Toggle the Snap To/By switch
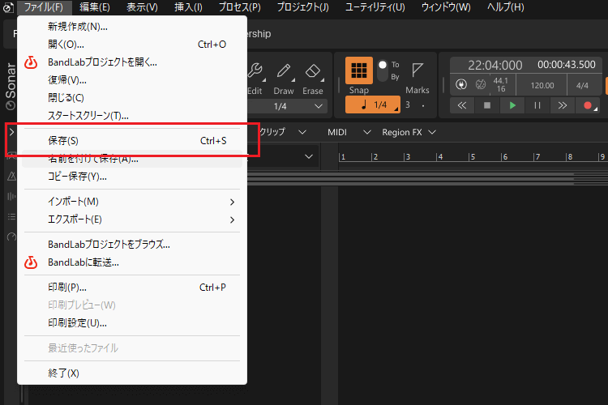 click(383, 70)
